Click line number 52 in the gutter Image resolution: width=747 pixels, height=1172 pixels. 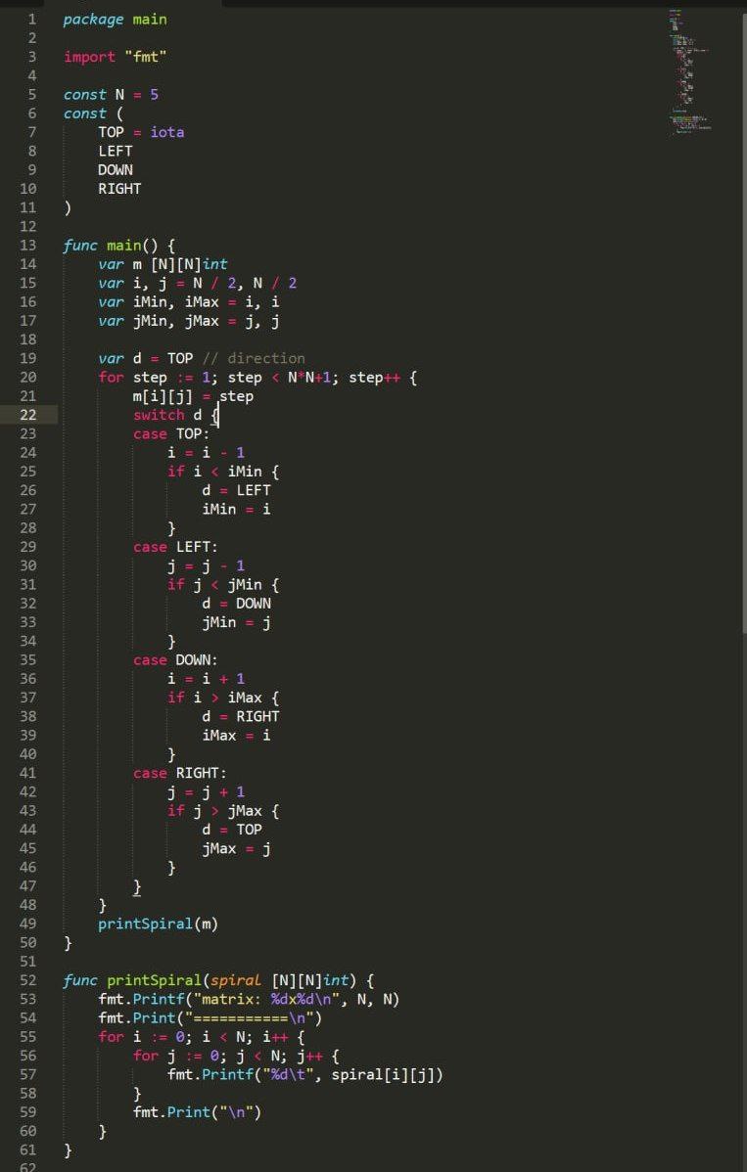coord(27,980)
